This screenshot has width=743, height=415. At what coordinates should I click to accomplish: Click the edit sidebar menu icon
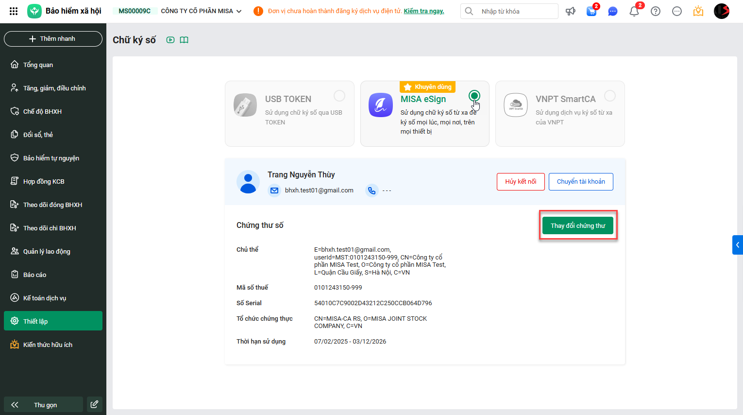pos(95,404)
